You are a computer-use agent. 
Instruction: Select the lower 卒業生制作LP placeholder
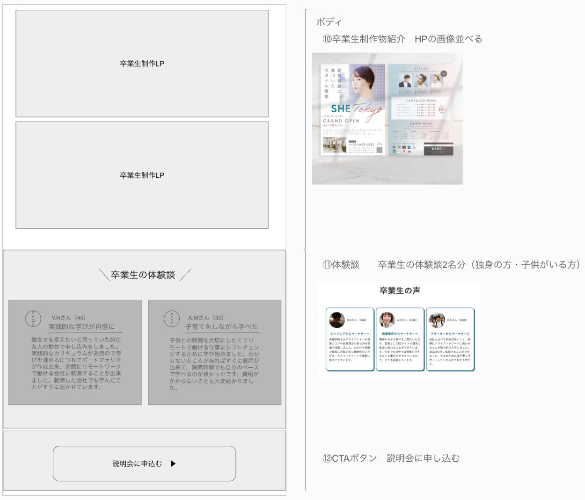point(142,175)
